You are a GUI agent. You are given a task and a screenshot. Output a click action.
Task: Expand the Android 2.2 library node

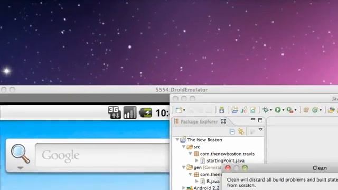[x=184, y=188]
